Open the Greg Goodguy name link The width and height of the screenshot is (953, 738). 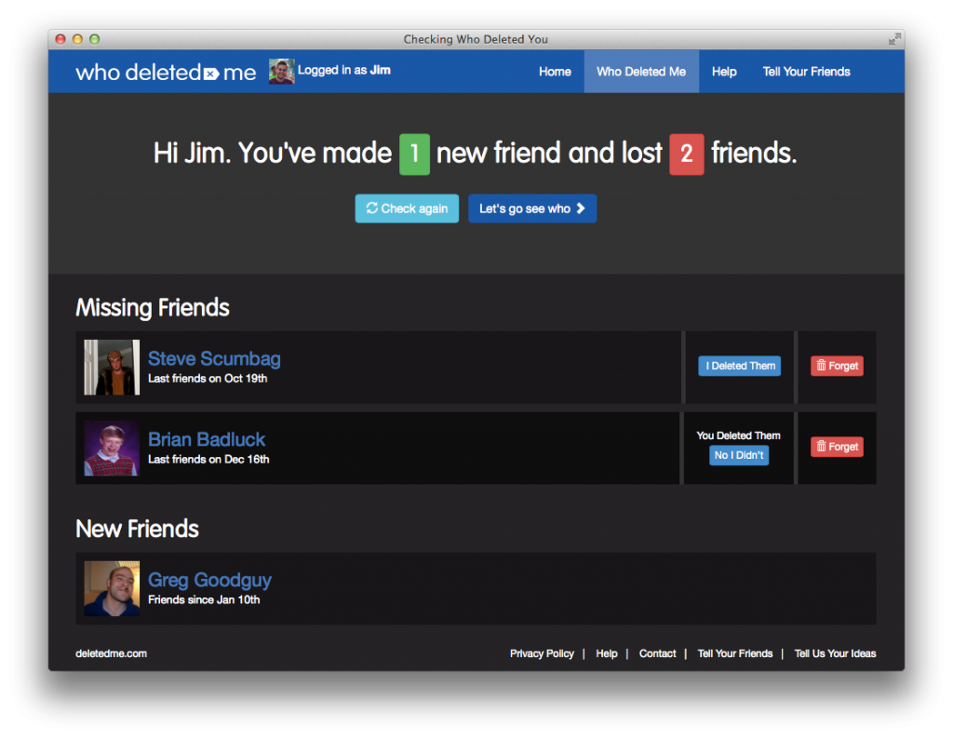coord(209,580)
